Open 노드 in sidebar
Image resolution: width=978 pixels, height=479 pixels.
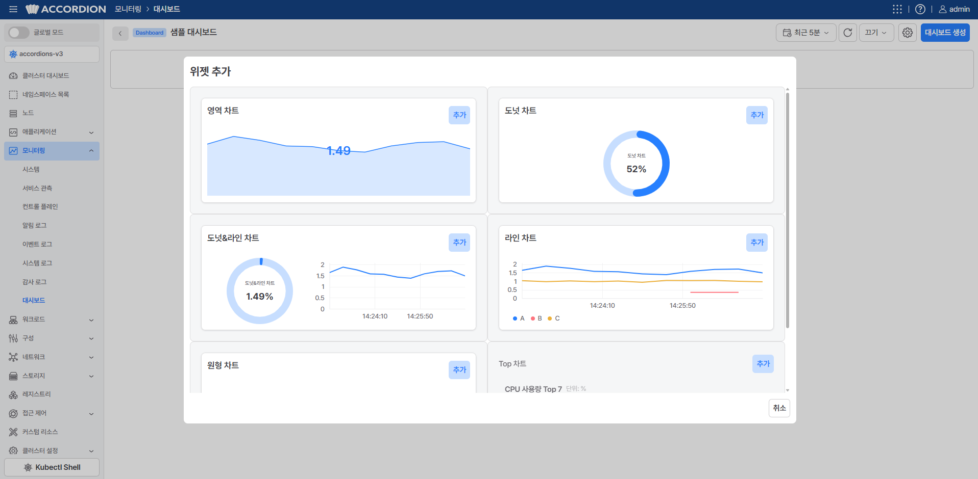[x=52, y=113]
